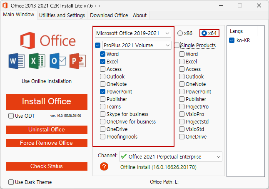The image size is (269, 189).
Task: Check the ProjectPro checkbox
Action: tap(182, 107)
